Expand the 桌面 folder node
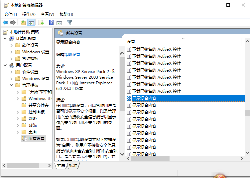The image size is (250, 178). [18, 132]
